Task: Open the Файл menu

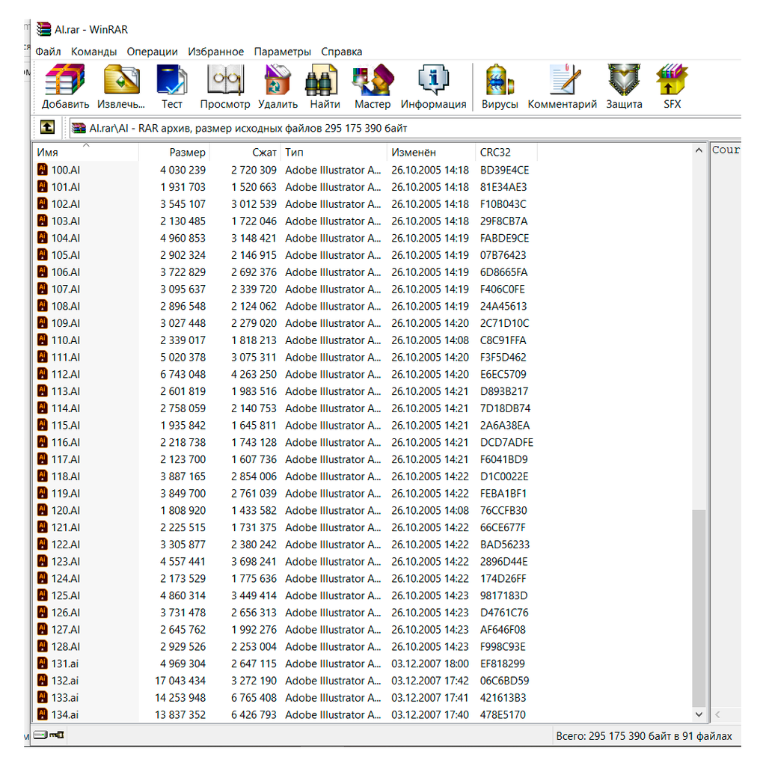Action: [48, 52]
